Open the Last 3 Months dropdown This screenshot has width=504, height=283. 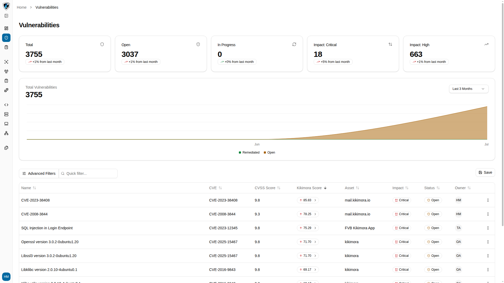[x=469, y=89]
